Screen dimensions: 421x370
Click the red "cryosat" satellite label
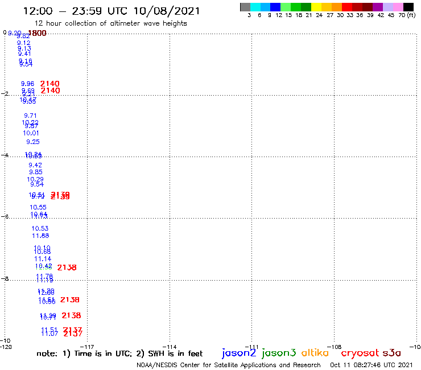pos(360,353)
